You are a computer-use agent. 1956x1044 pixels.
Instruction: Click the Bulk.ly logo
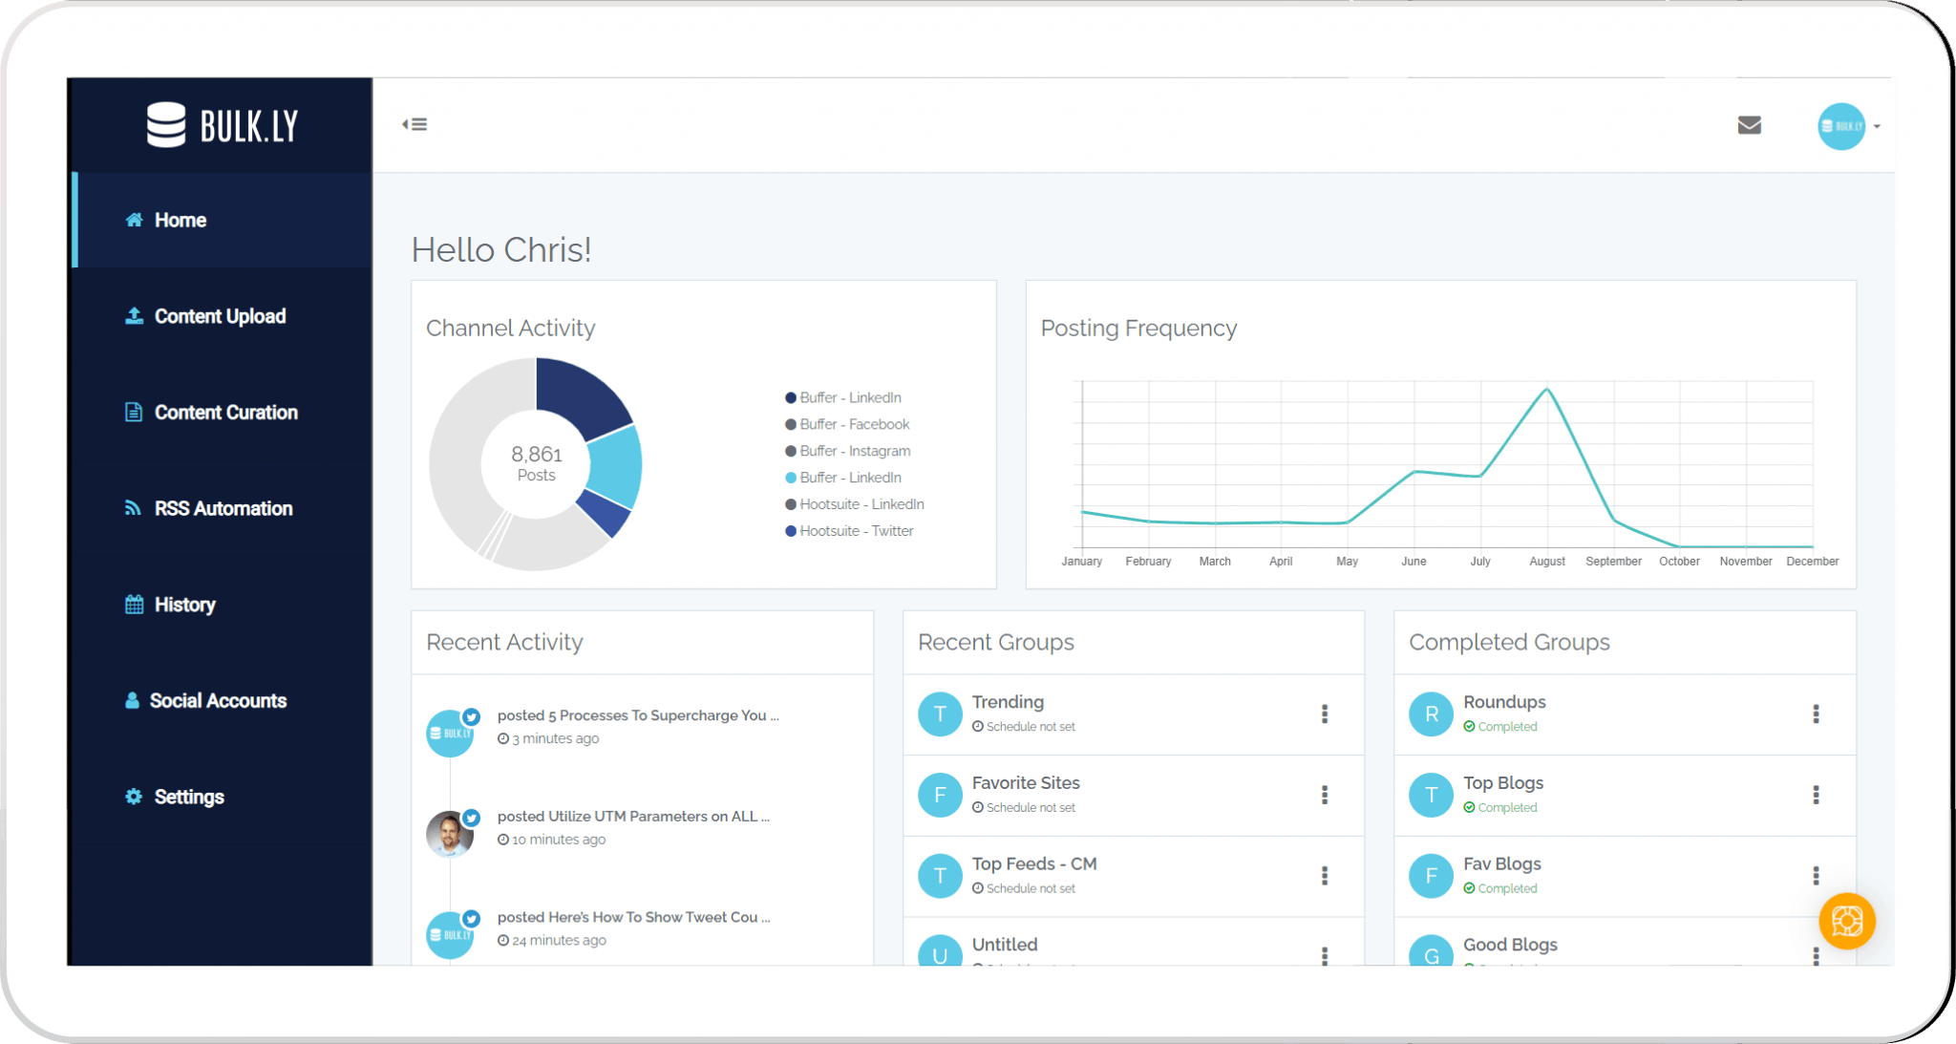point(223,125)
